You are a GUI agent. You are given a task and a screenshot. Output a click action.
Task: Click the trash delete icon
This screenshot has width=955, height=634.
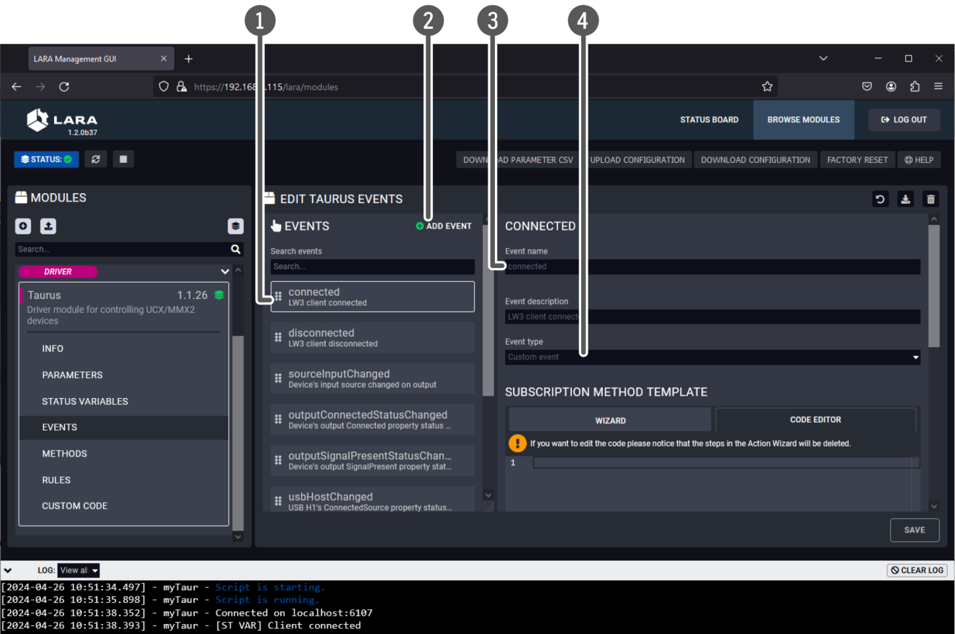(x=930, y=199)
